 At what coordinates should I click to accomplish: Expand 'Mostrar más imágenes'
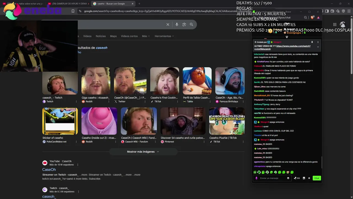143,151
